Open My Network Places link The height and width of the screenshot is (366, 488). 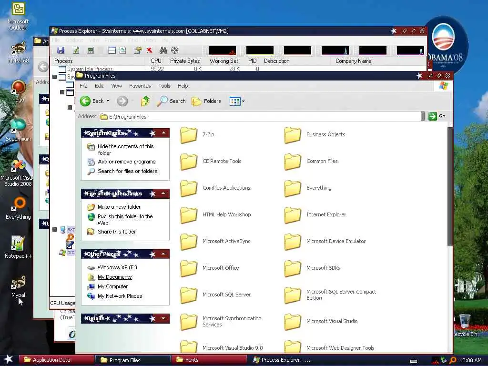click(120, 296)
